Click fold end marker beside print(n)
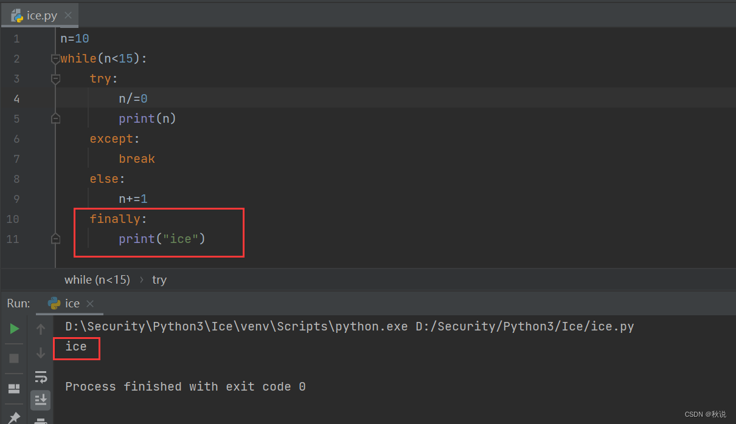Viewport: 736px width, 424px height. click(x=56, y=118)
